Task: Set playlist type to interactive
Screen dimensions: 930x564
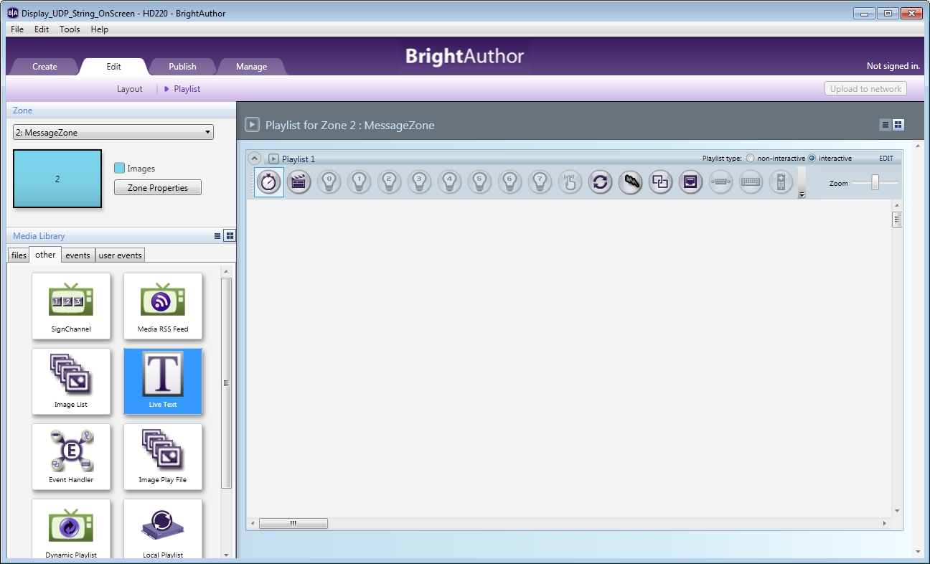Action: (812, 158)
